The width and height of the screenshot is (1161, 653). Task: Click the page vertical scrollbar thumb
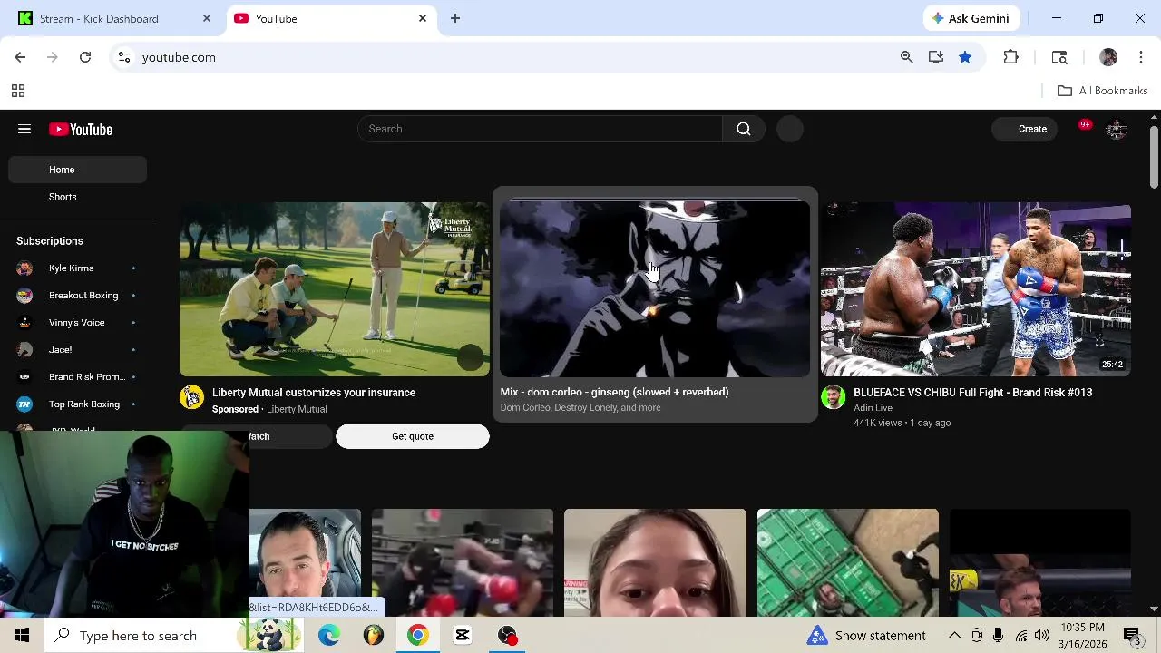[1154, 157]
